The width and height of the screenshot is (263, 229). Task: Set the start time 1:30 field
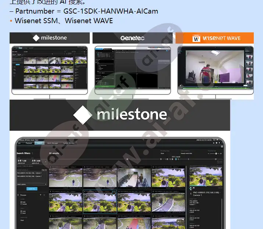(22, 162)
